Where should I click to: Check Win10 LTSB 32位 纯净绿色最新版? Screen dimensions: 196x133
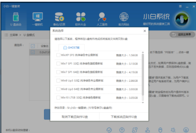(58, 98)
